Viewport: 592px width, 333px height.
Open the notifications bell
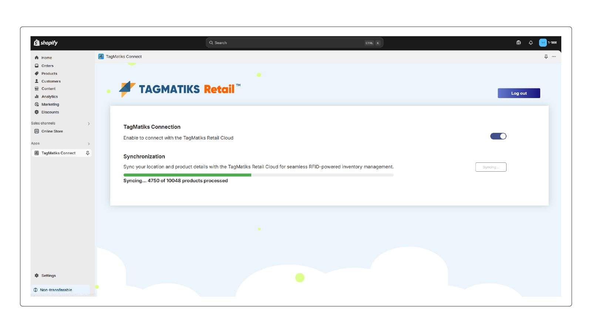point(531,43)
